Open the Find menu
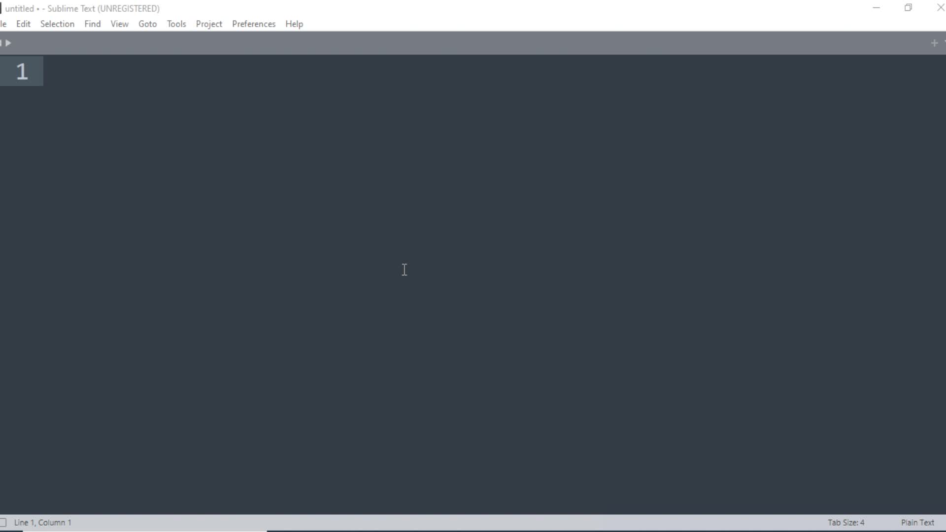Image resolution: width=946 pixels, height=532 pixels. 92,23
